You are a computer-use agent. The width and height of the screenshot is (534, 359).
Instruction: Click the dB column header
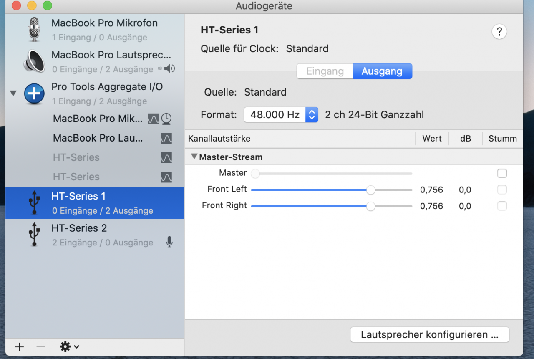[466, 139]
